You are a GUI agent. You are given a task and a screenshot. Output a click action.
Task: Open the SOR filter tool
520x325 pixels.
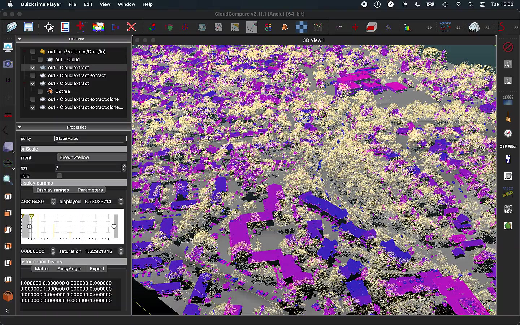click(318, 27)
